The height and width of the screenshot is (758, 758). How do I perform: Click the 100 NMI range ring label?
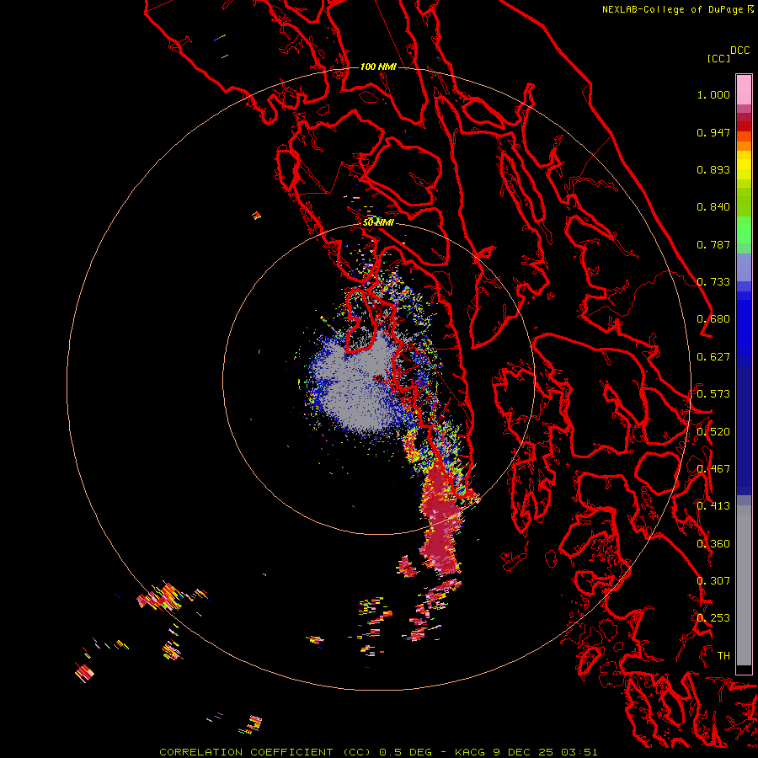tap(378, 67)
